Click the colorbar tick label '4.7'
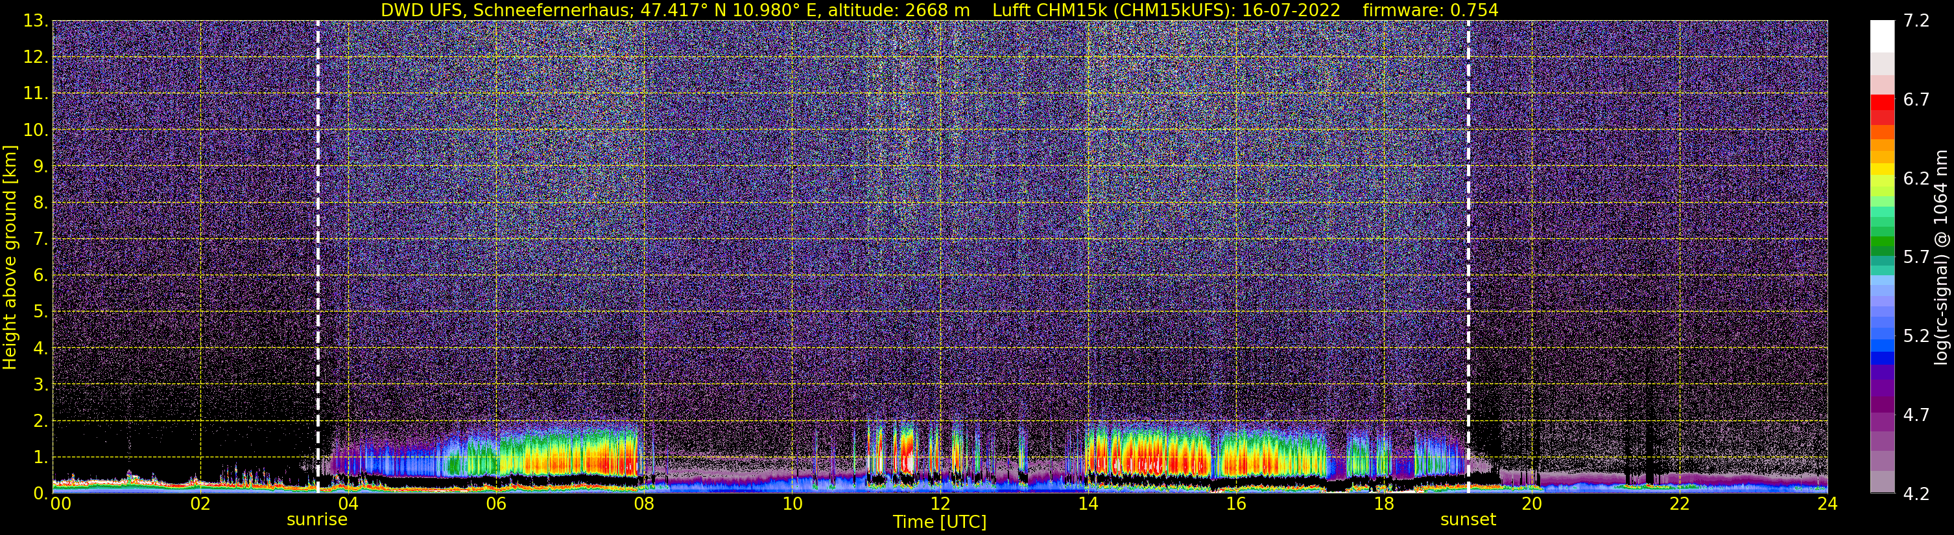This screenshot has width=1954, height=535. (1916, 415)
